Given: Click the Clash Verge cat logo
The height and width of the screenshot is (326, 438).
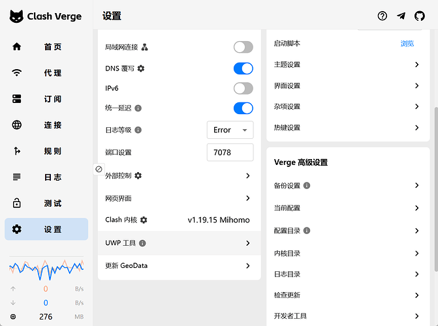Looking at the screenshot, I should click(16, 16).
